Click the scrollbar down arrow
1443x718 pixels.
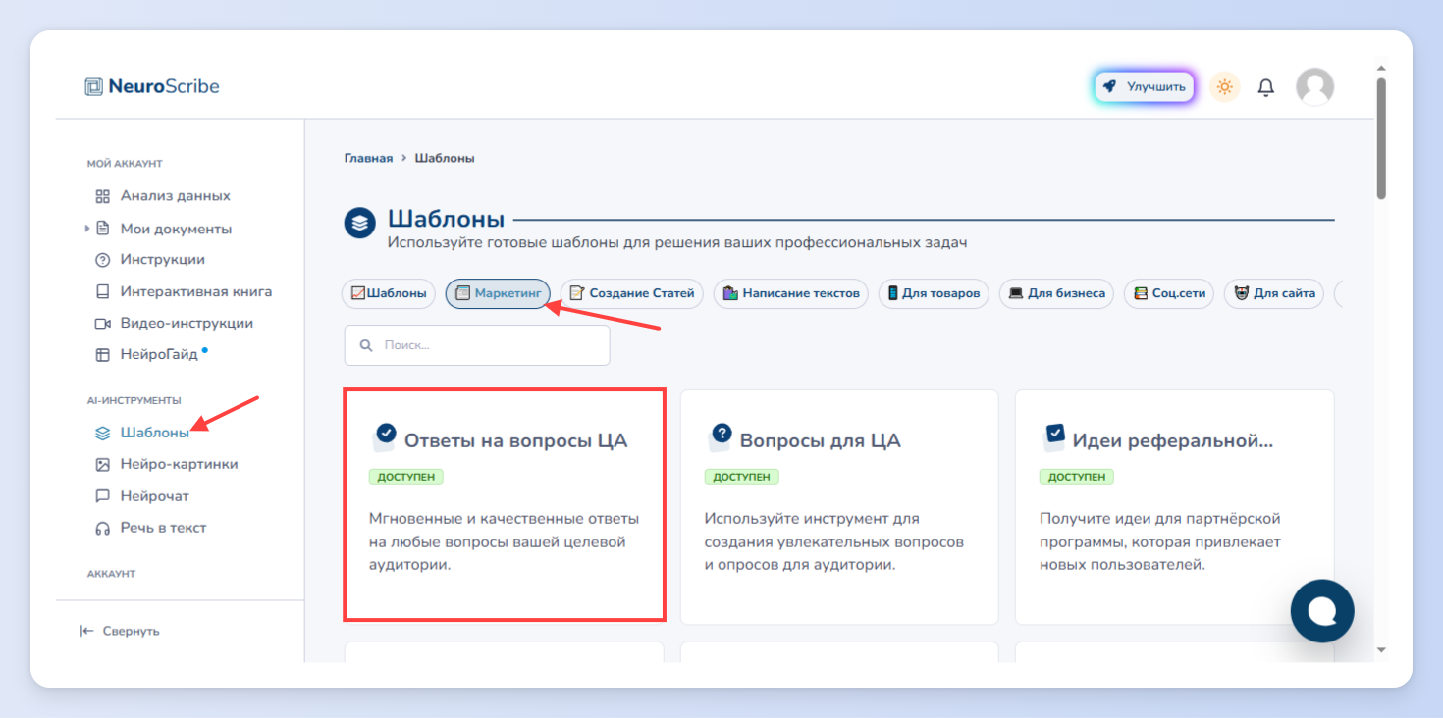click(1381, 649)
